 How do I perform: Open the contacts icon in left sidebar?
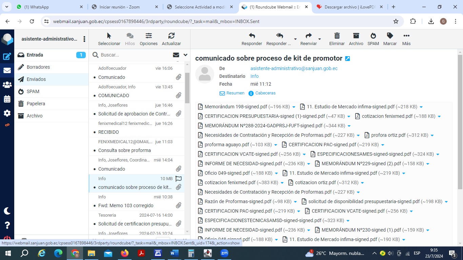(x=7, y=85)
